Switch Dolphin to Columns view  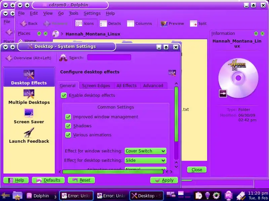coord(139,23)
